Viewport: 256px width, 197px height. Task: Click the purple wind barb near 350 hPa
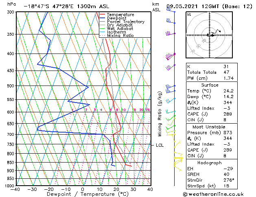point(170,34)
